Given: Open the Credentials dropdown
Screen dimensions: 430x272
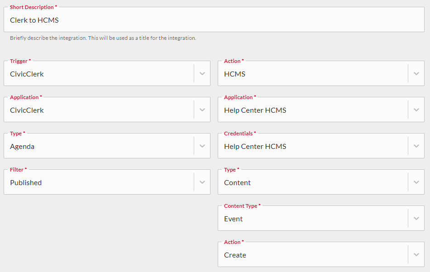Looking at the screenshot, I should [321, 146].
